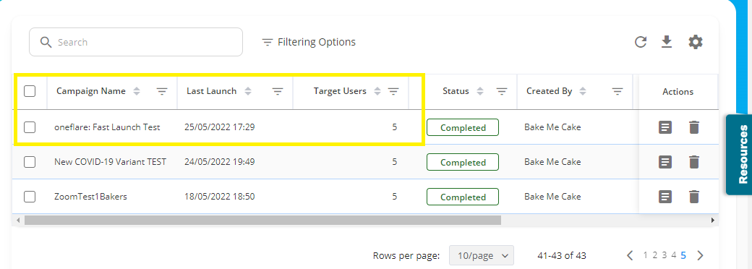This screenshot has height=269, width=752.
Task: Open the 10/page rows per page dropdown
Action: 482,255
